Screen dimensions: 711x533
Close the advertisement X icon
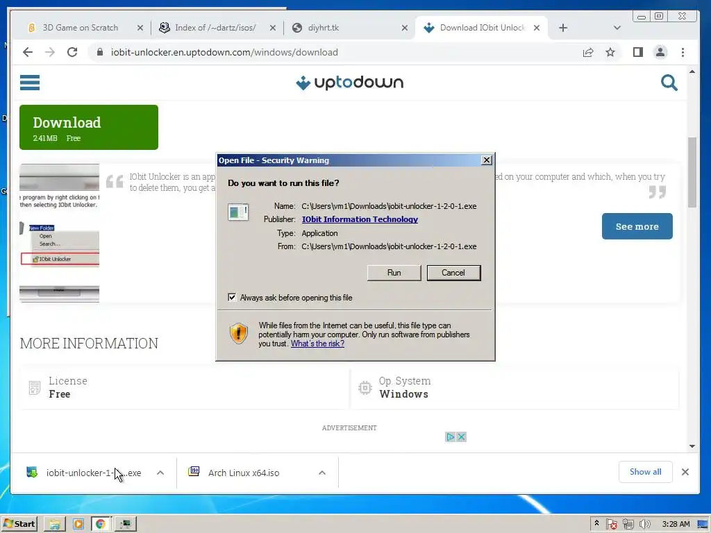461,437
